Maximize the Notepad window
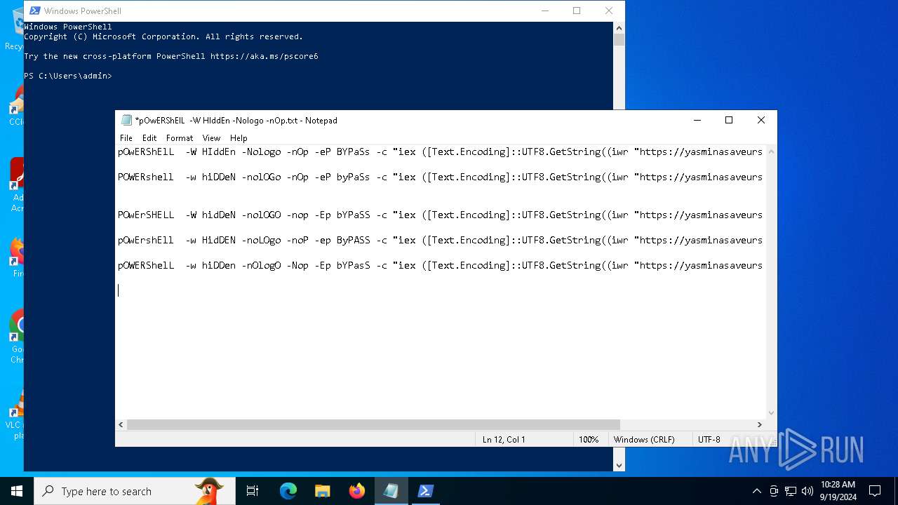The width and height of the screenshot is (898, 505). tap(729, 120)
